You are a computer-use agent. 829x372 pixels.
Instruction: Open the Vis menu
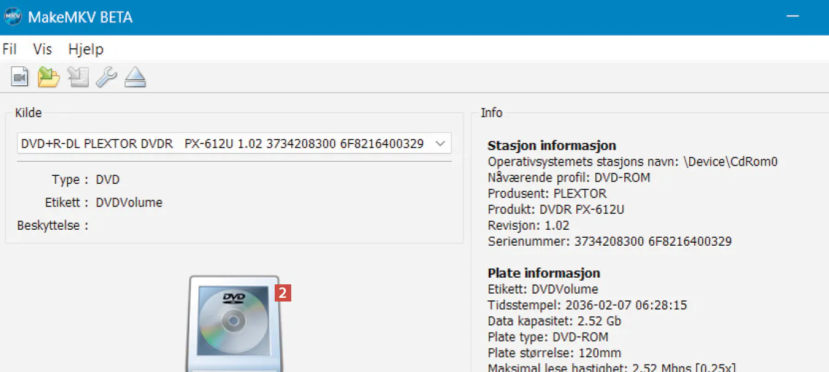42,49
